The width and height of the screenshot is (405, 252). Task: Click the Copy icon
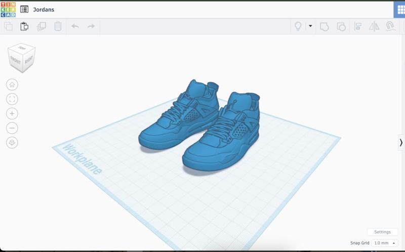pos(8,26)
